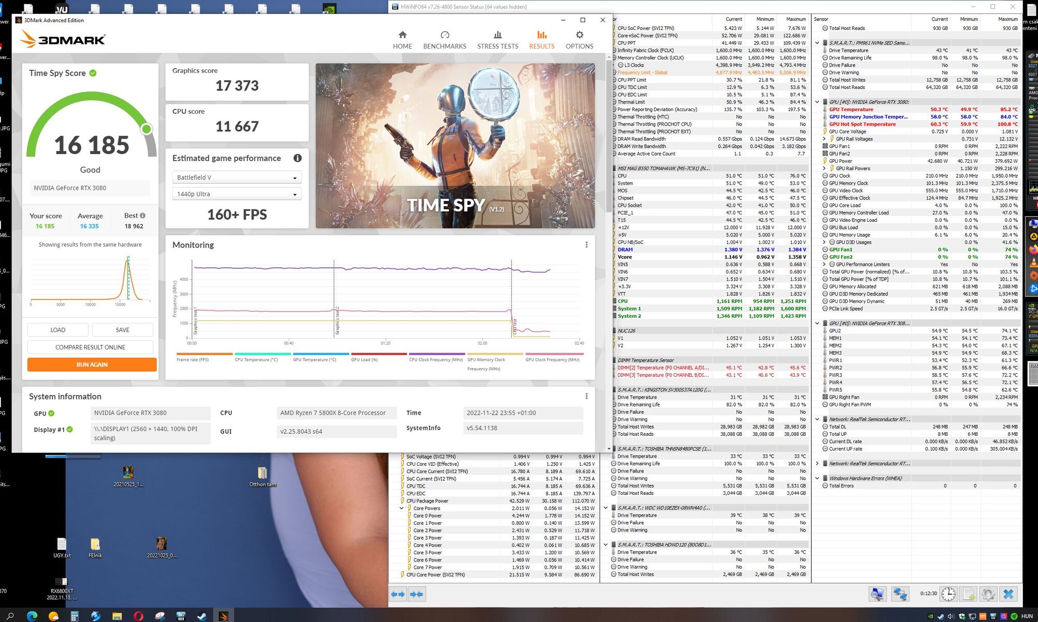Launch Opera browser from the taskbar
The width and height of the screenshot is (1038, 622).
(x=138, y=616)
